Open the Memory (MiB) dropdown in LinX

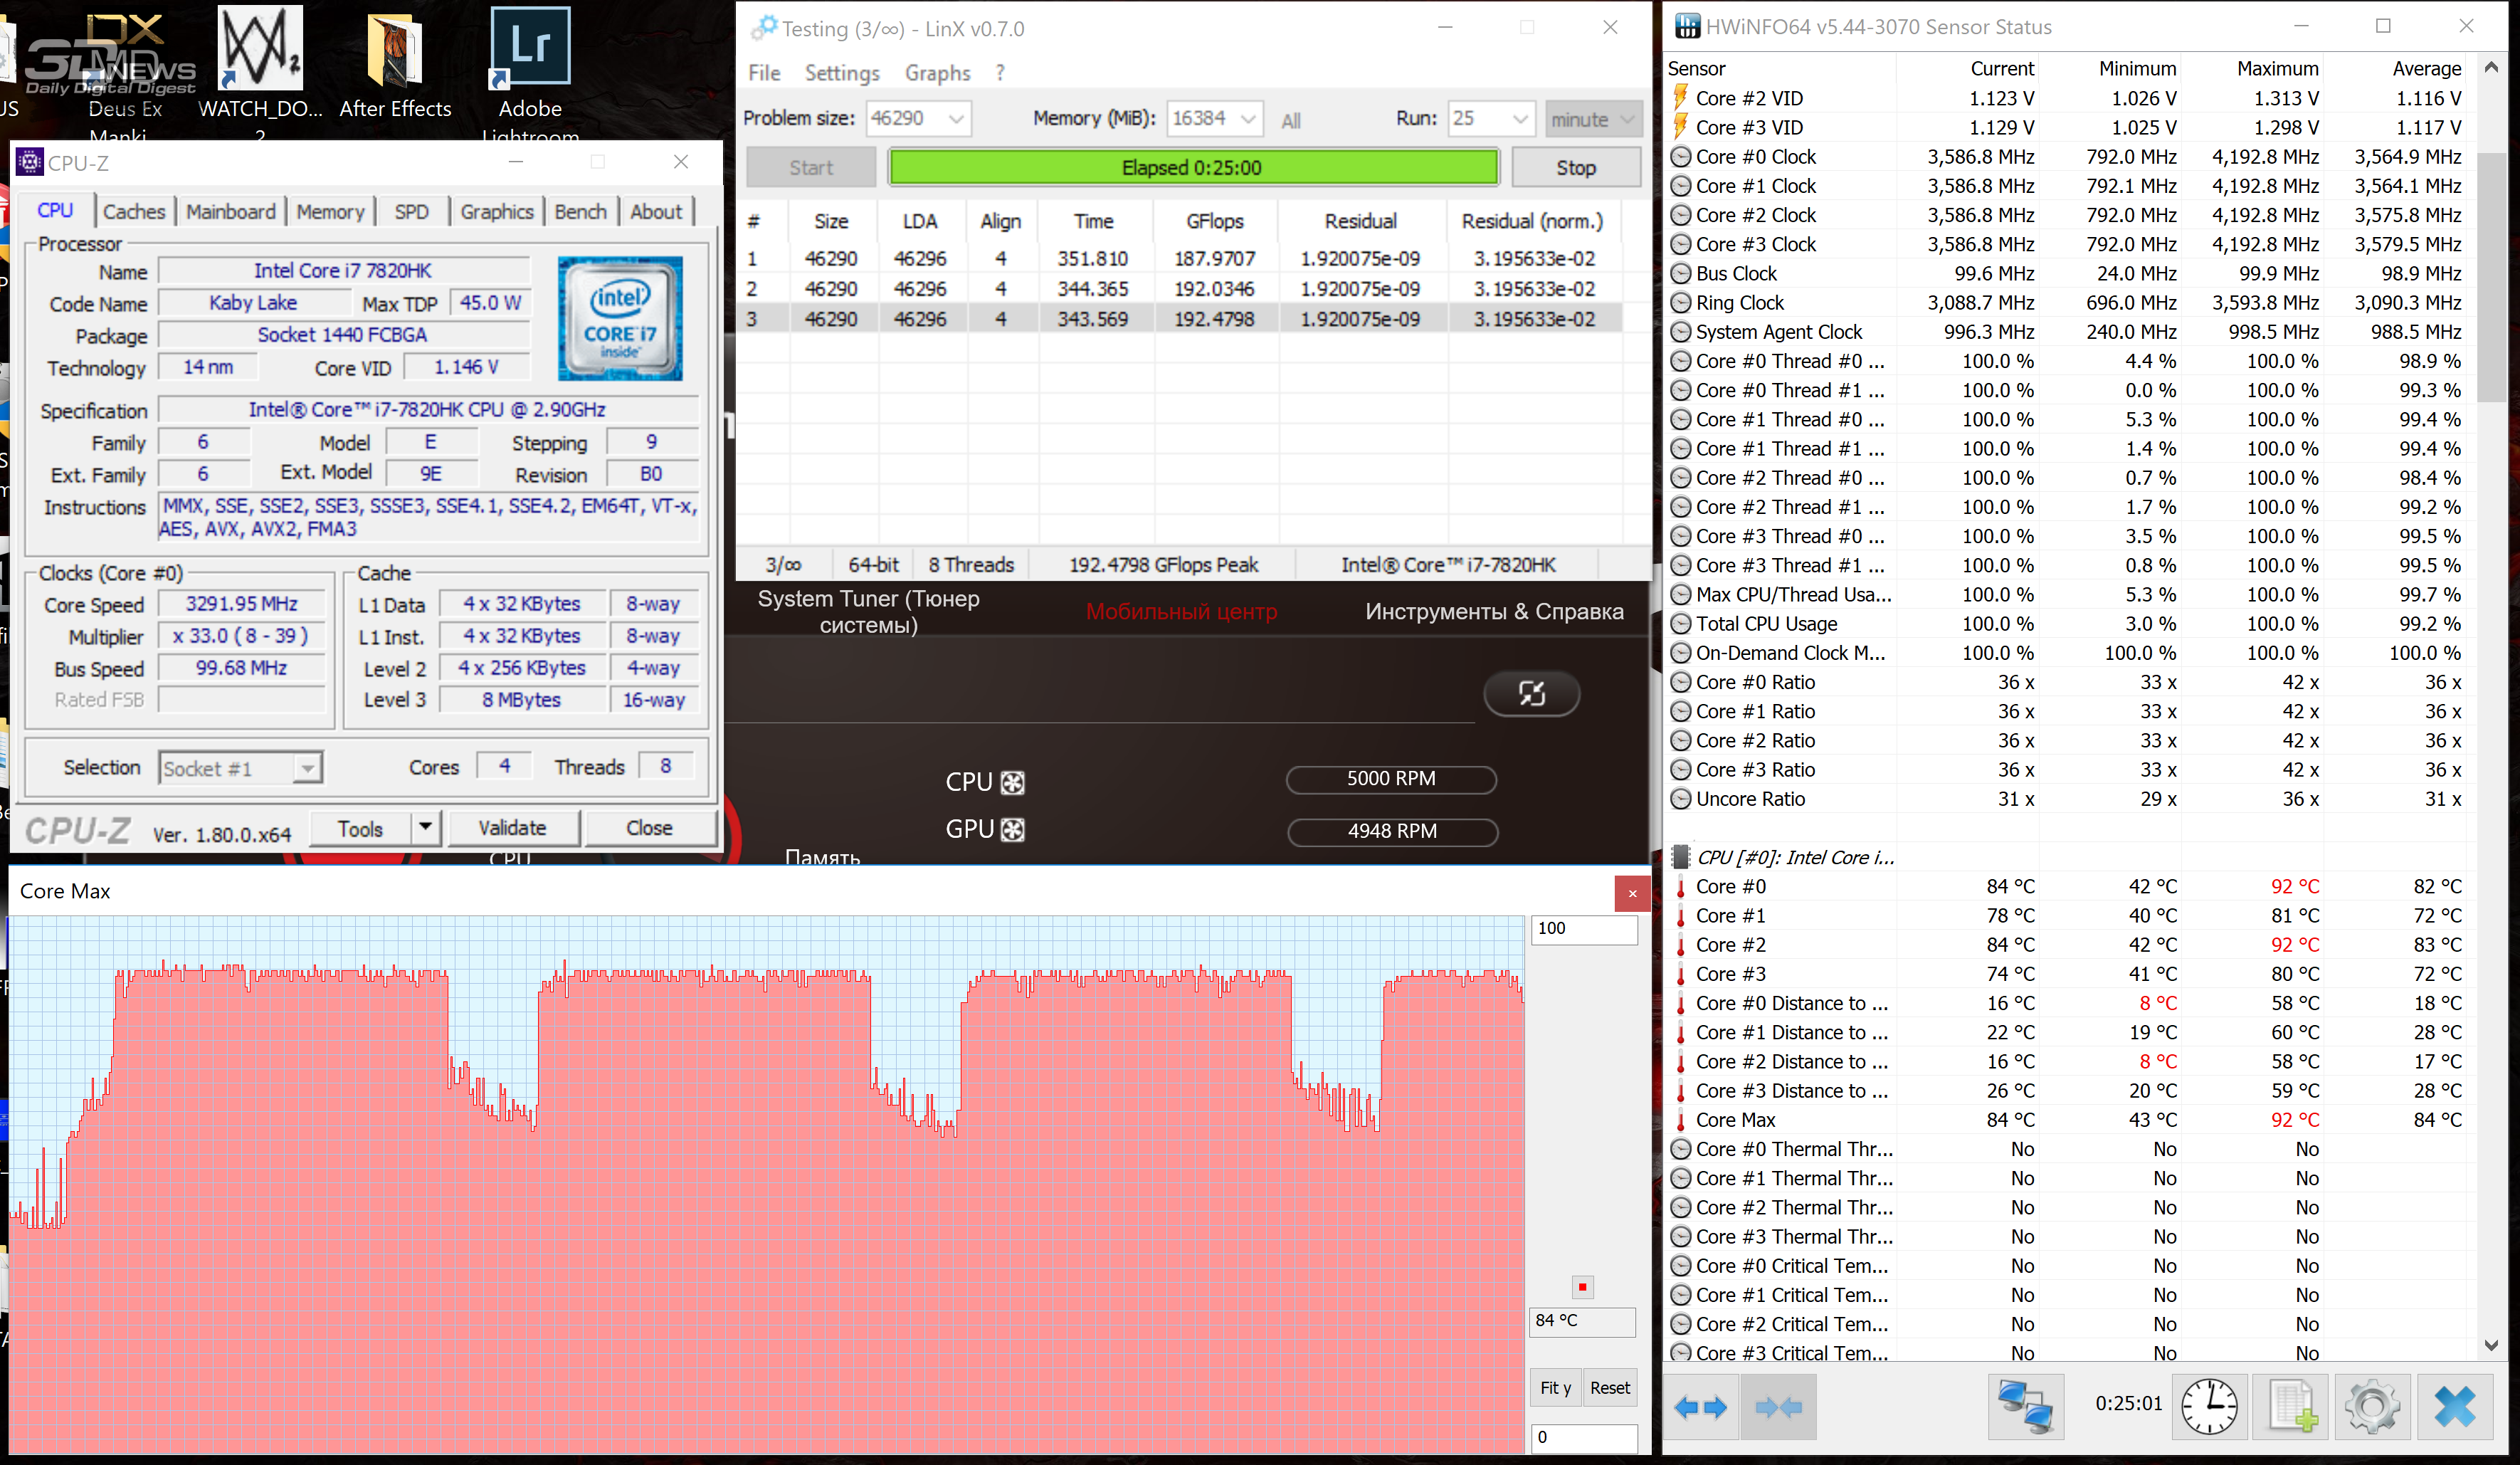click(1248, 119)
